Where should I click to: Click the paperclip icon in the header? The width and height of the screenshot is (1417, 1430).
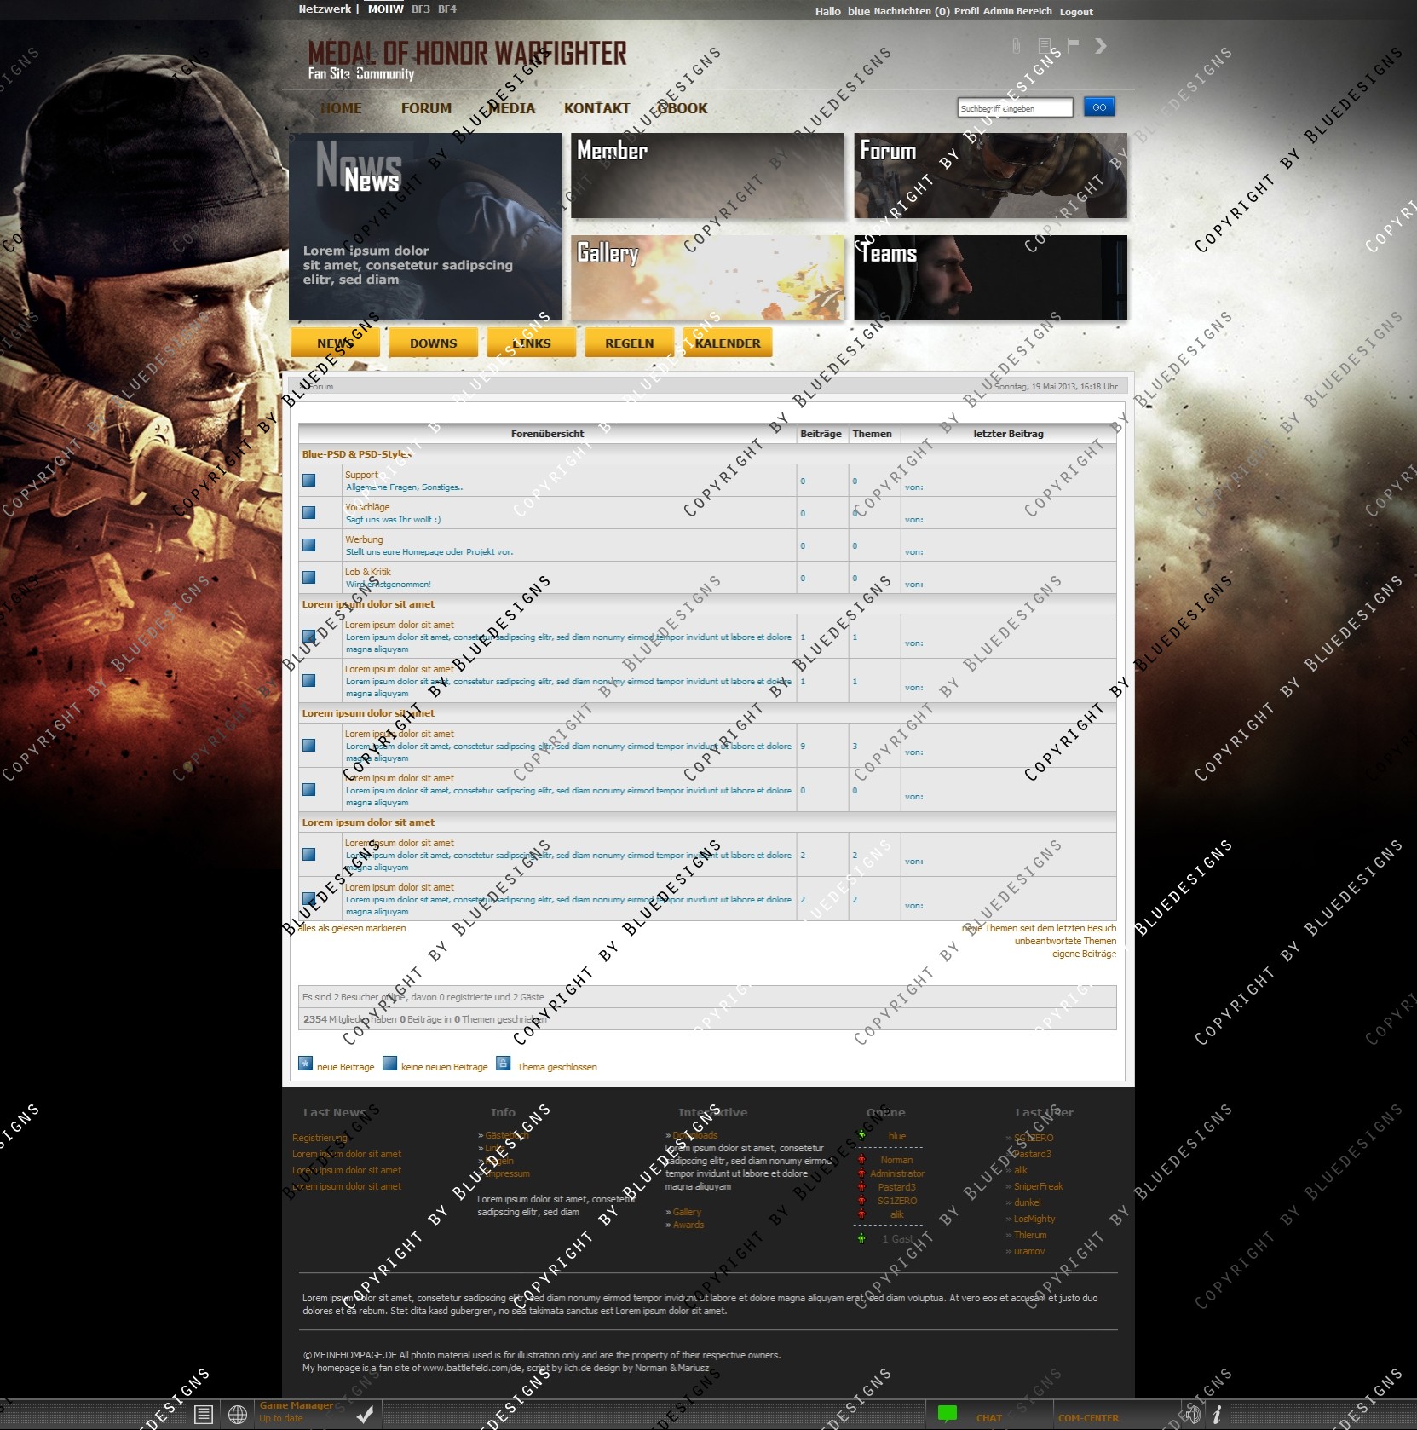pos(1016,46)
